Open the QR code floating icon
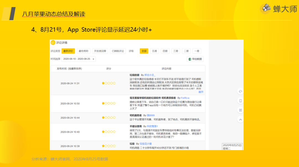Screen dimensions: 299x167 (241, 110)
